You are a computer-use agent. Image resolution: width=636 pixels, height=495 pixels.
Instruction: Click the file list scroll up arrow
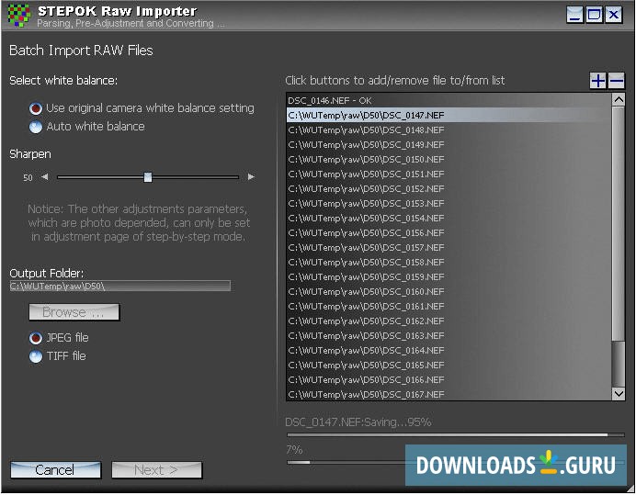(x=619, y=100)
